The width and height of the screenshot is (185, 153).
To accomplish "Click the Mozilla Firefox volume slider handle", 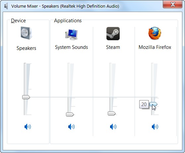I will (154, 104).
